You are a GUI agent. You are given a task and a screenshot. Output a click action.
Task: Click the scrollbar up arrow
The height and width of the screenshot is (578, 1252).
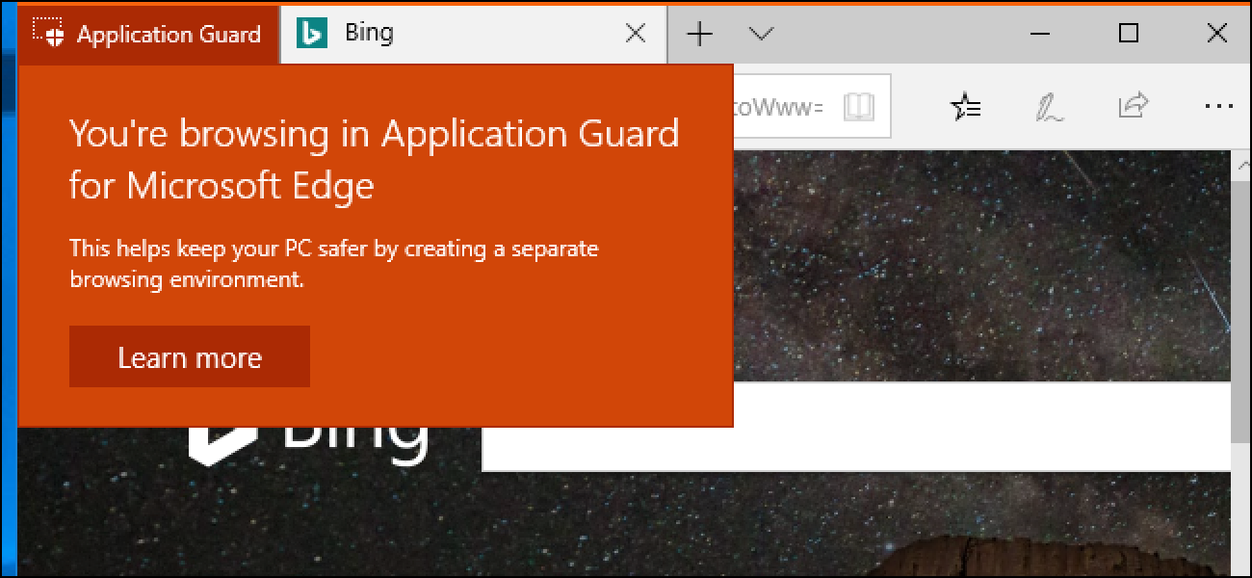1240,166
